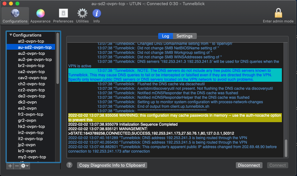The width and height of the screenshot is (297, 176).
Task: Select the in2-ovpn-tcp configuration
Action: 31,132
